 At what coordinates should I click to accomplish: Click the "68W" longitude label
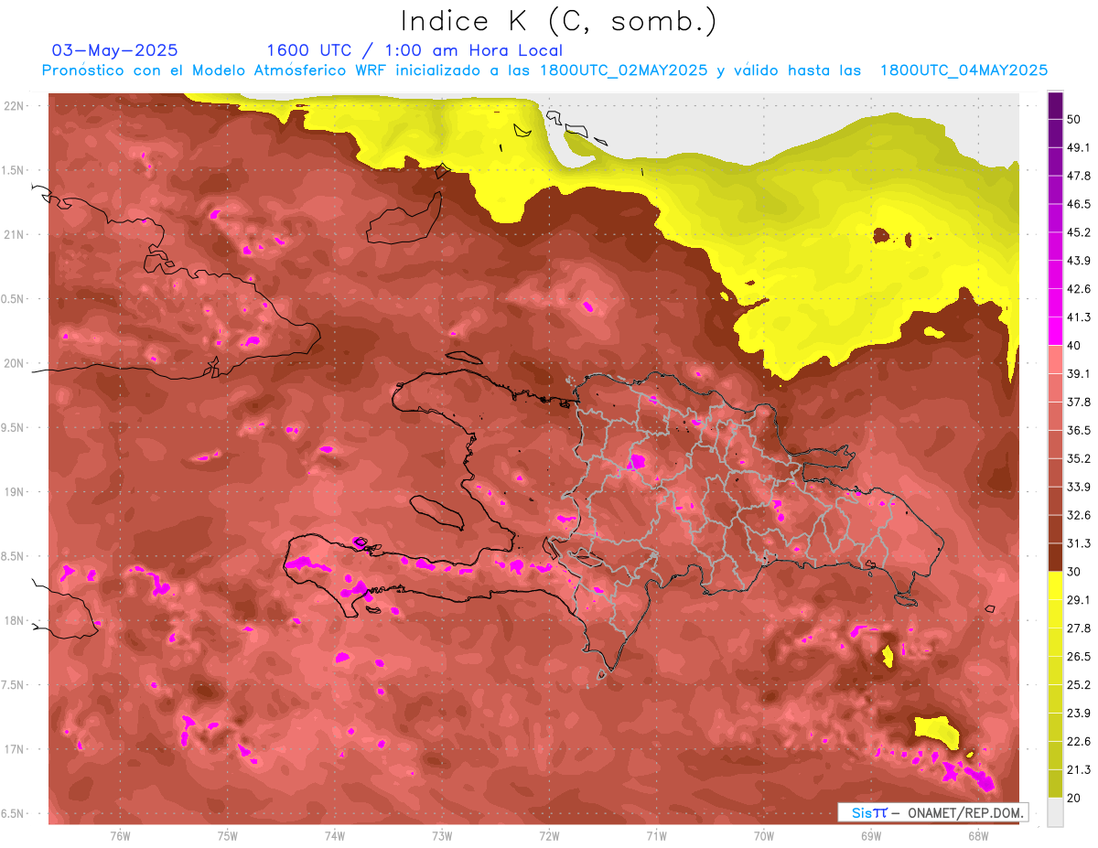(978, 835)
